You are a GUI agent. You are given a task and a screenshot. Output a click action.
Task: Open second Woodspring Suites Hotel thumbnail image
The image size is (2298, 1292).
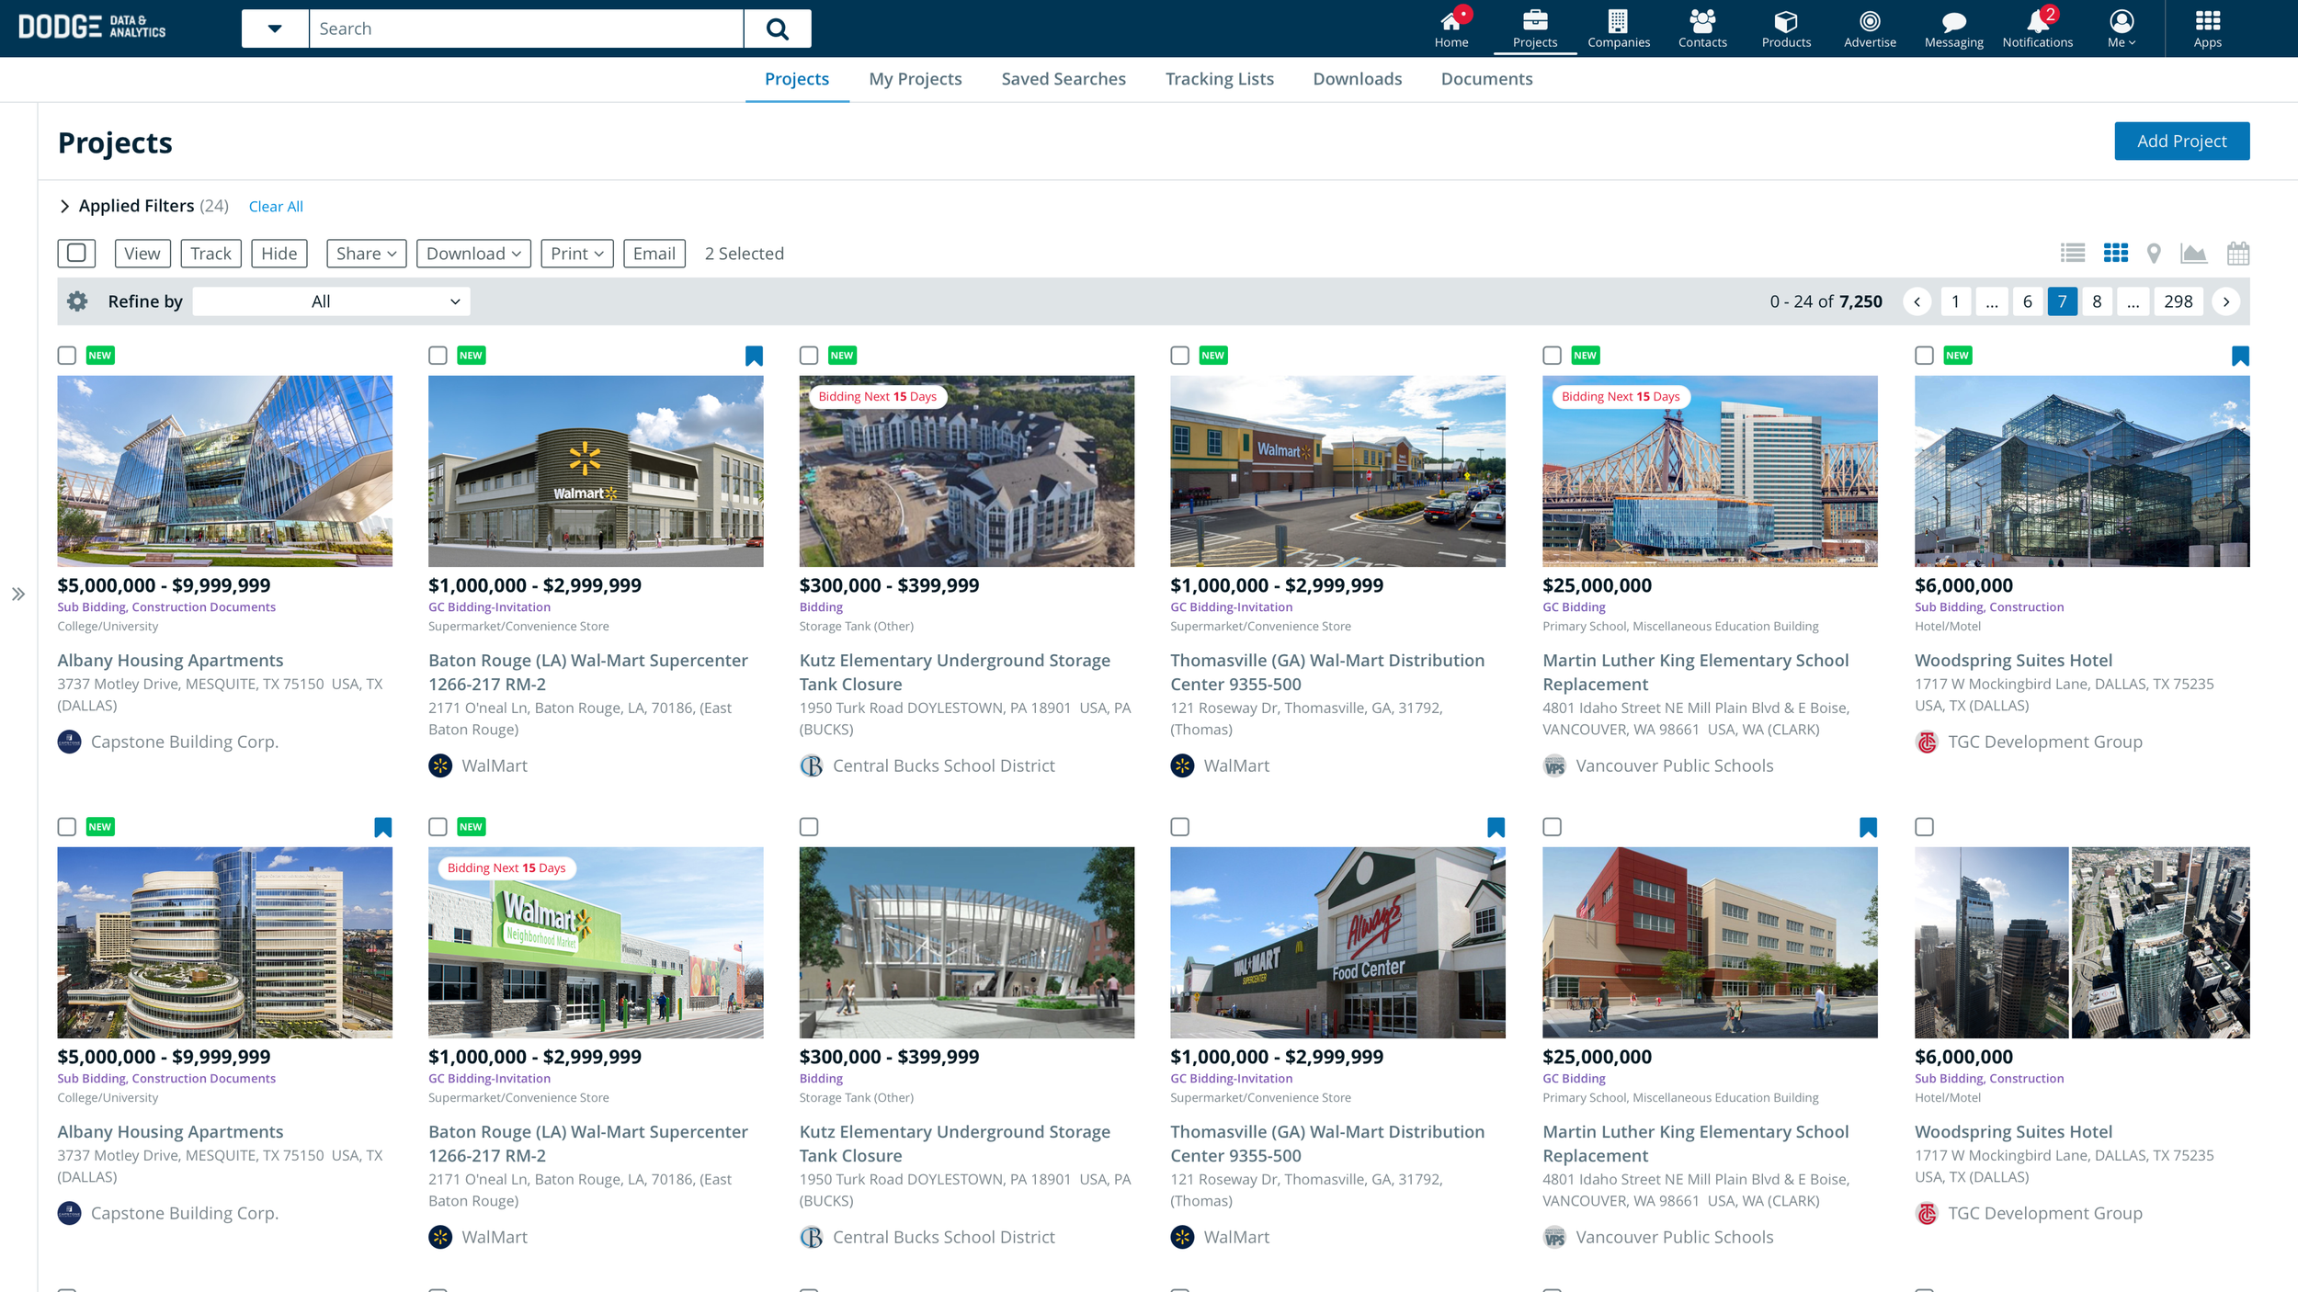tap(2082, 942)
